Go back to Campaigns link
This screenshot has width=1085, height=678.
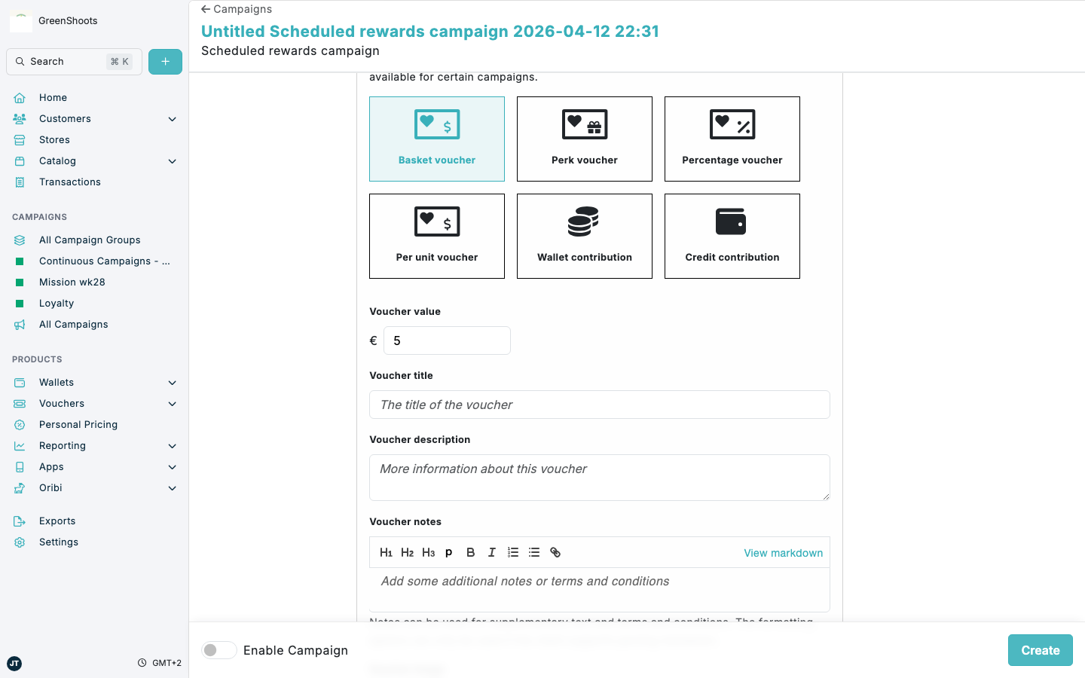(237, 9)
